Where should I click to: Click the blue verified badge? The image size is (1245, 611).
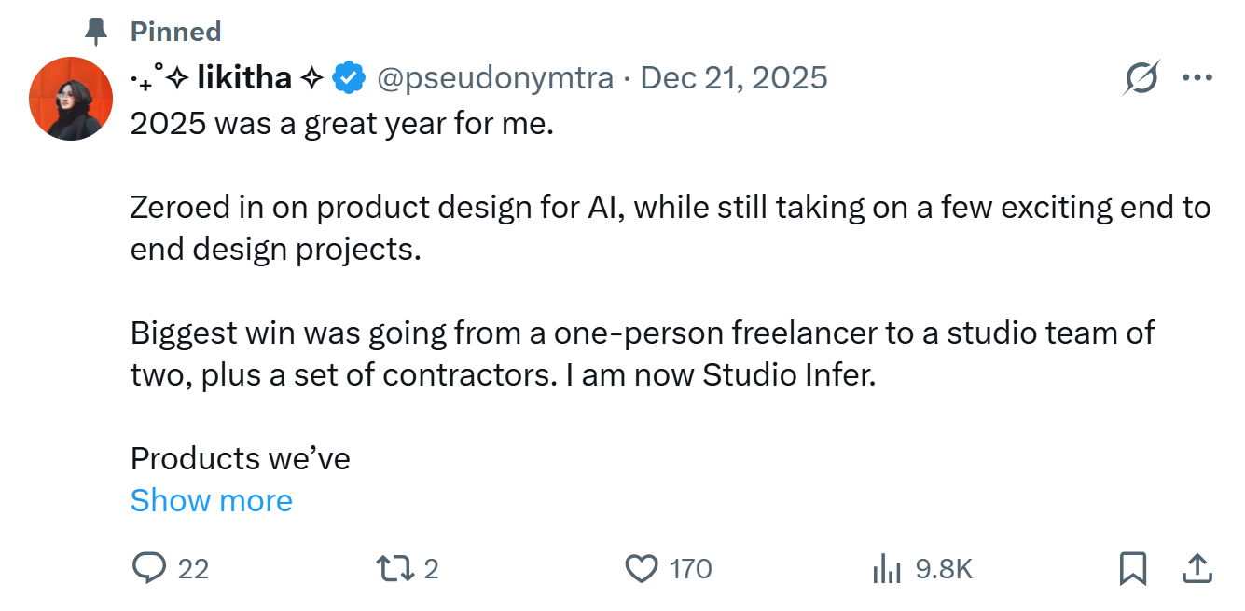point(349,78)
